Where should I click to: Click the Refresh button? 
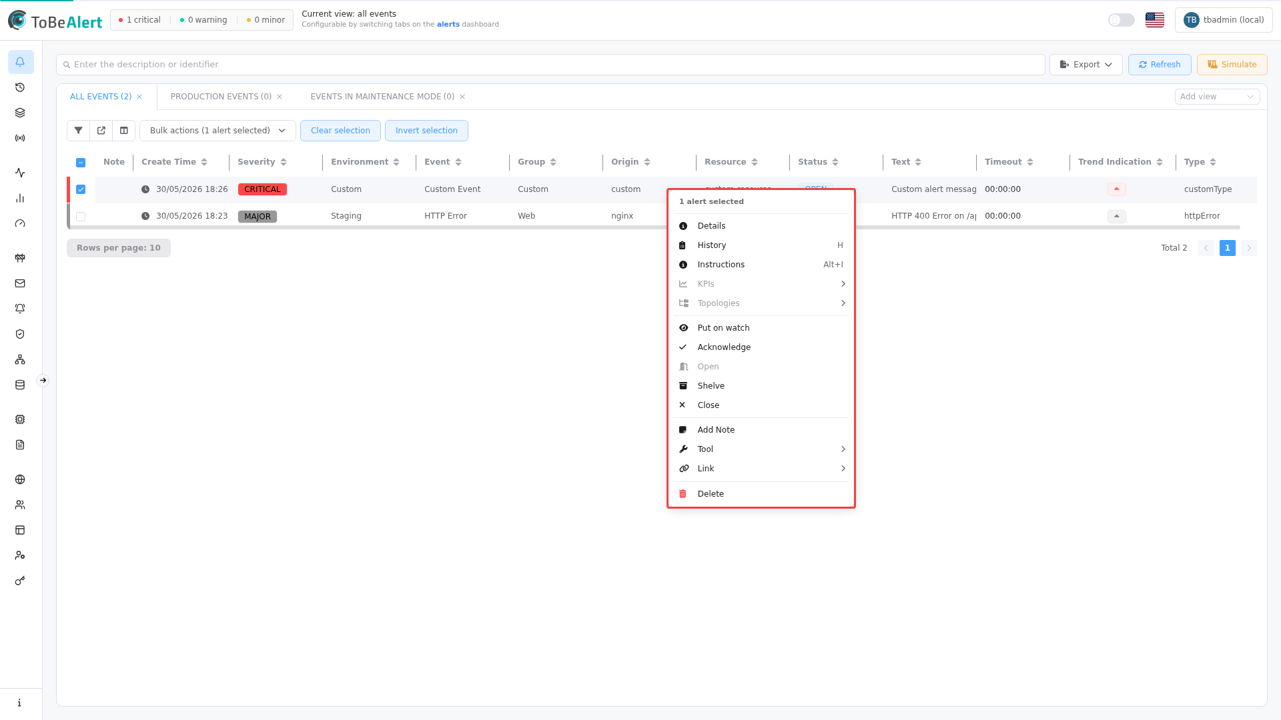pos(1160,65)
